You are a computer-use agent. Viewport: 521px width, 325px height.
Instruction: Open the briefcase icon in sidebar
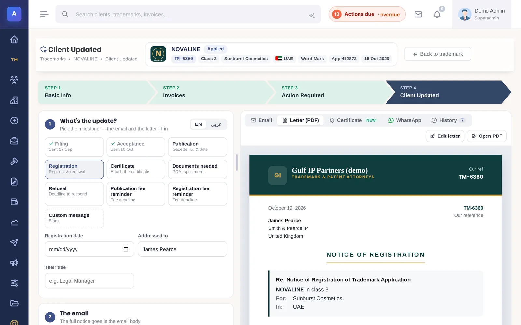[14, 141]
